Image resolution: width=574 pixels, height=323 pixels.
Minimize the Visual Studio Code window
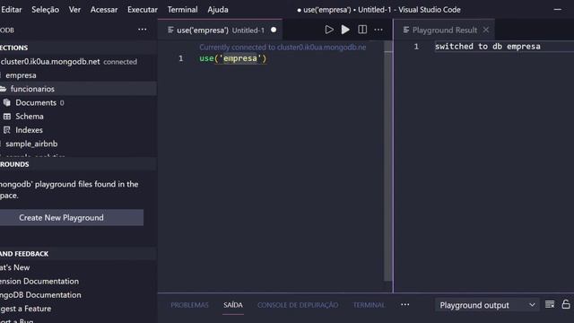(558, 10)
